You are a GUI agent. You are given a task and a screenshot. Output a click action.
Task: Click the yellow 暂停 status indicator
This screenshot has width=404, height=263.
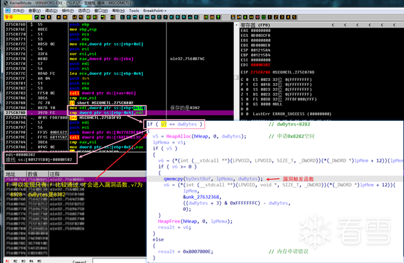pos(18,17)
